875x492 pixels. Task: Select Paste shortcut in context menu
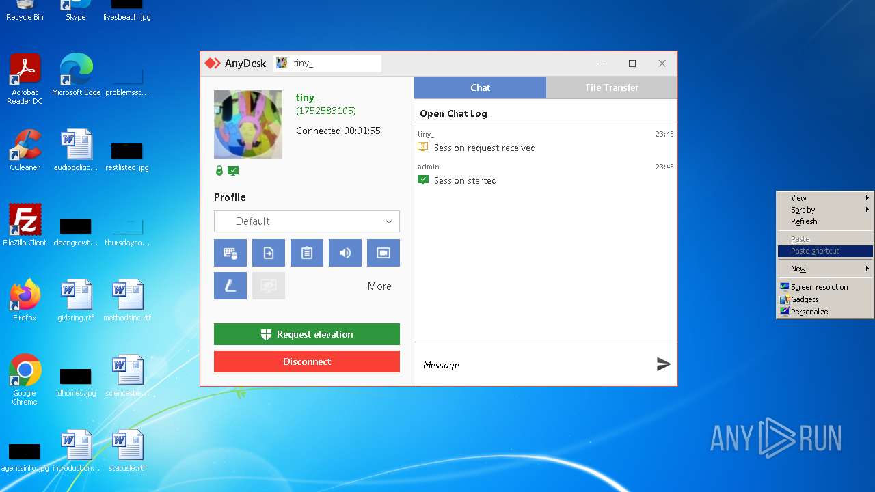(825, 251)
